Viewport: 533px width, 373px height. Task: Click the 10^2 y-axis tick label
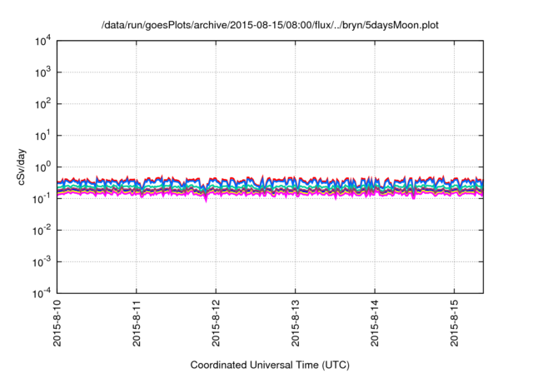[42, 104]
